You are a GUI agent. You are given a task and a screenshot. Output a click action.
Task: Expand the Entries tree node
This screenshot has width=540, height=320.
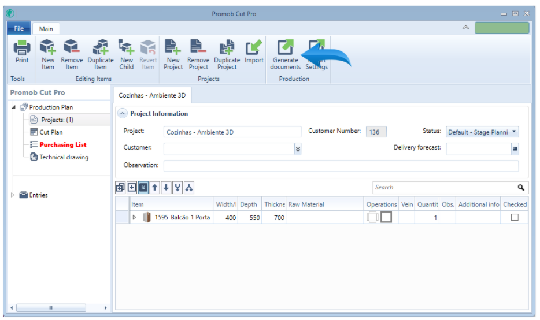(13, 195)
